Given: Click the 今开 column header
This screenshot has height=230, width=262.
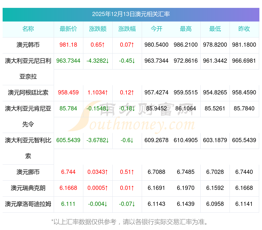Looking at the screenshot, I should 156,29.
